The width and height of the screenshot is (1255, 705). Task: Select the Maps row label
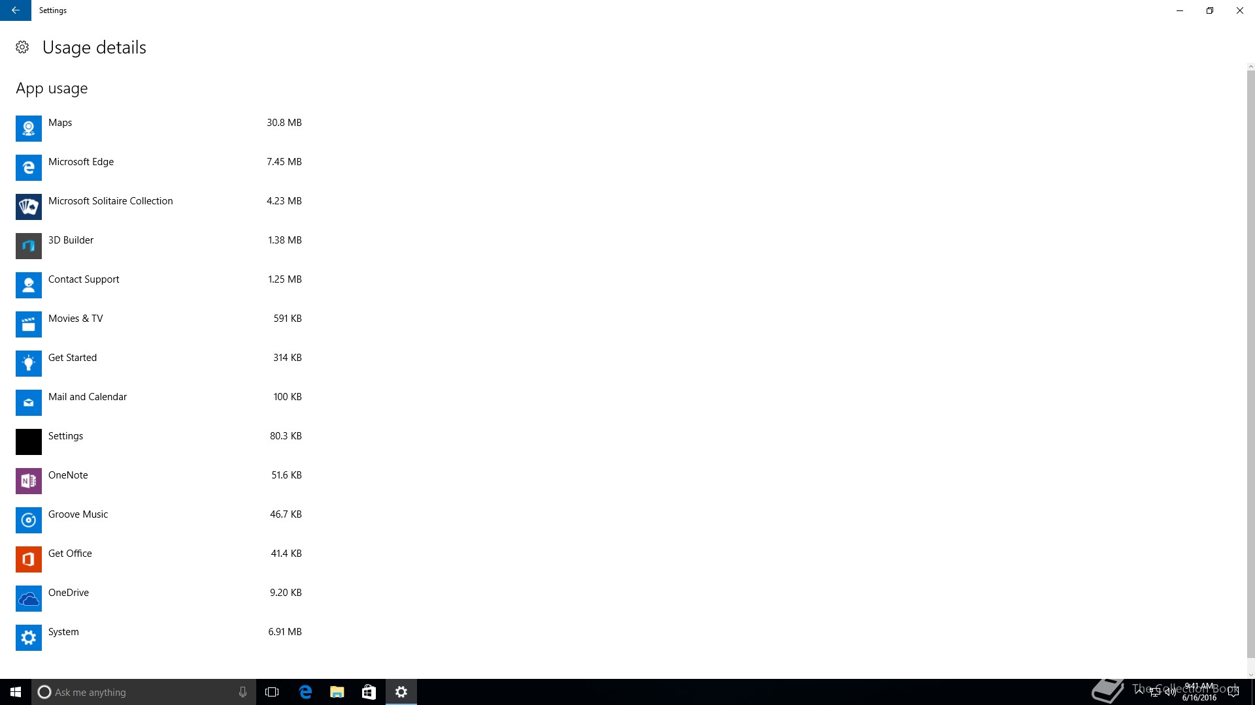(x=60, y=123)
